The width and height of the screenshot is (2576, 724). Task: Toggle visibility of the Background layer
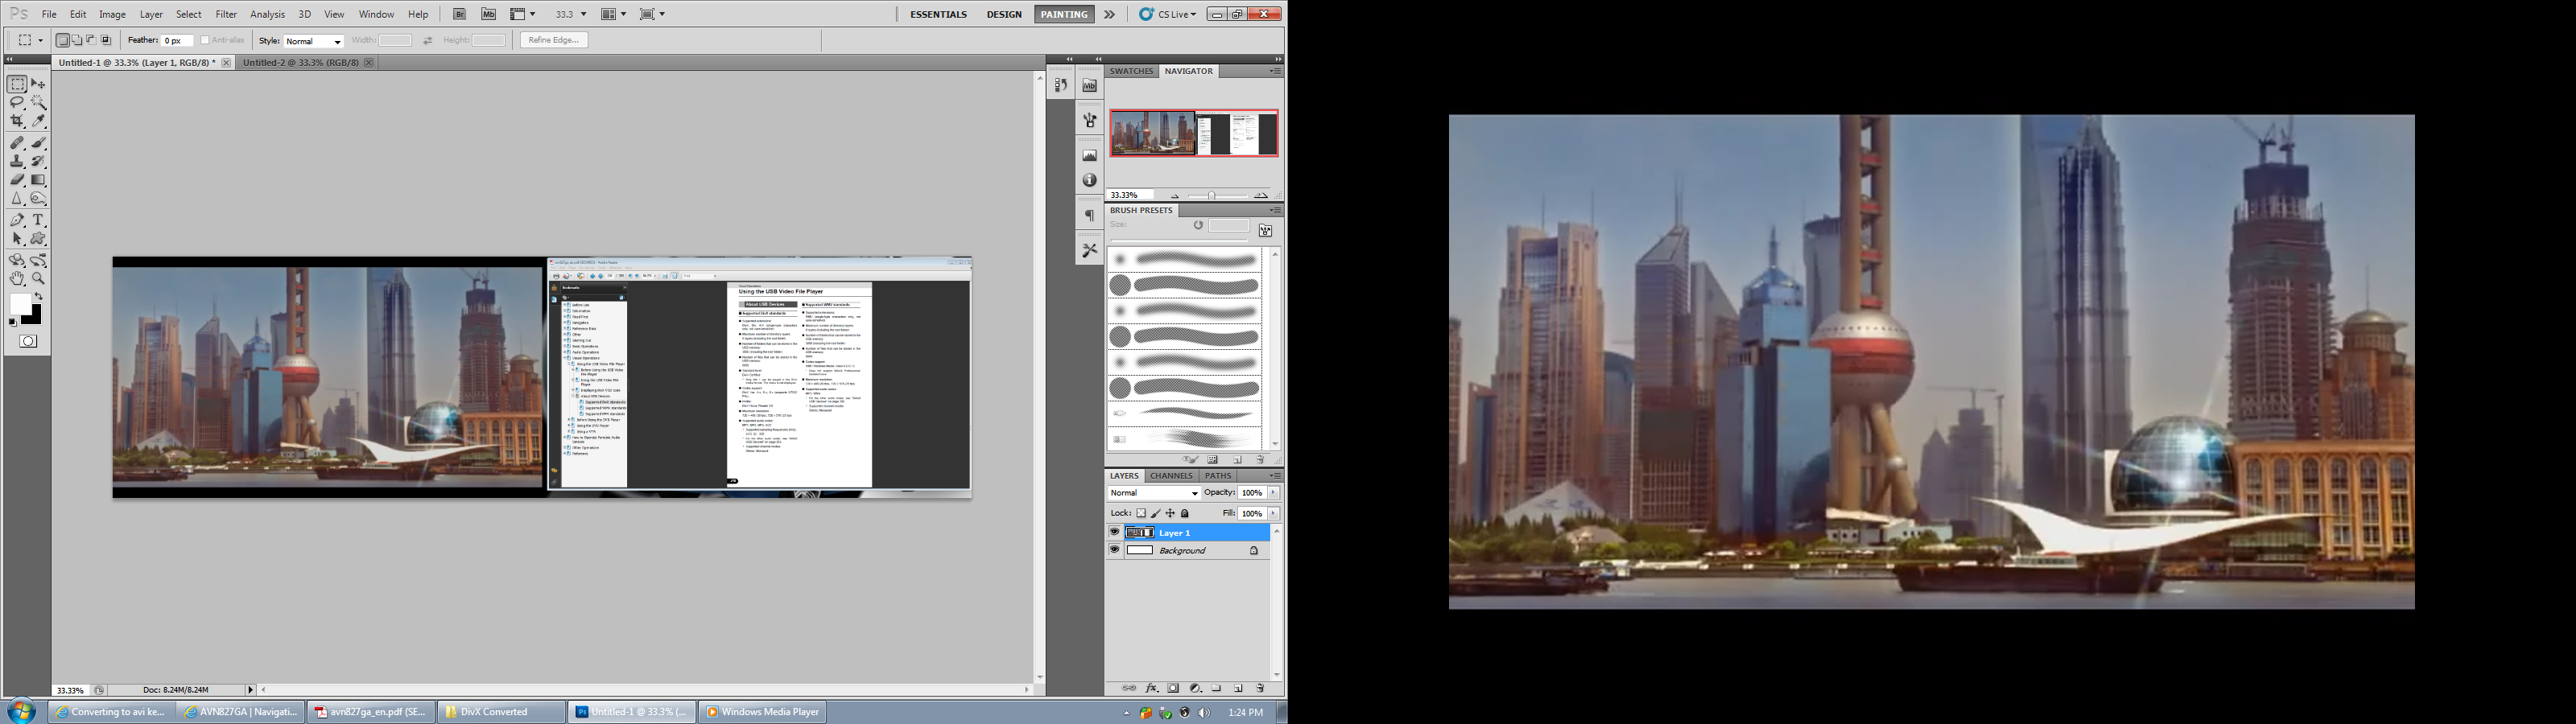coord(1114,550)
